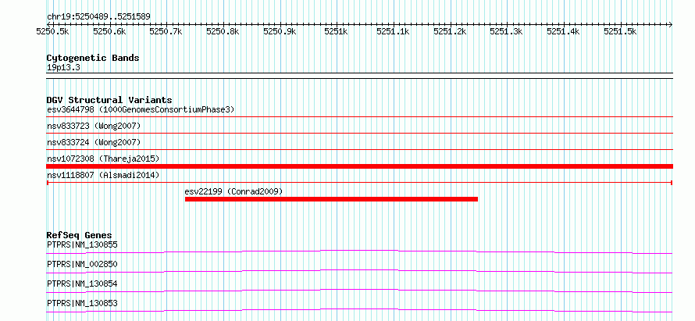Click the 5251k ruler tick label

click(x=337, y=31)
